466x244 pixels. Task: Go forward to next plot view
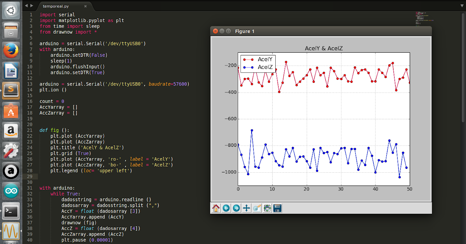(236, 208)
